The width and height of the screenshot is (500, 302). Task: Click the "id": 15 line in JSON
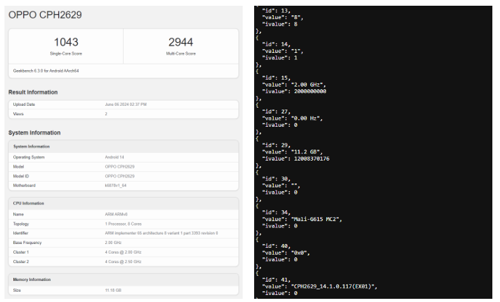(x=276, y=78)
